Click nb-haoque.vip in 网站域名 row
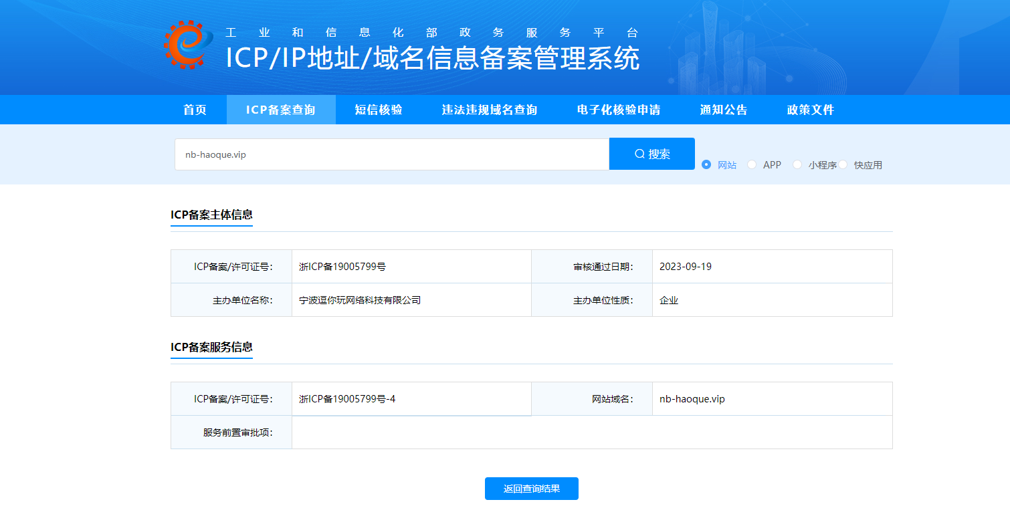The image size is (1010, 512). coord(692,399)
